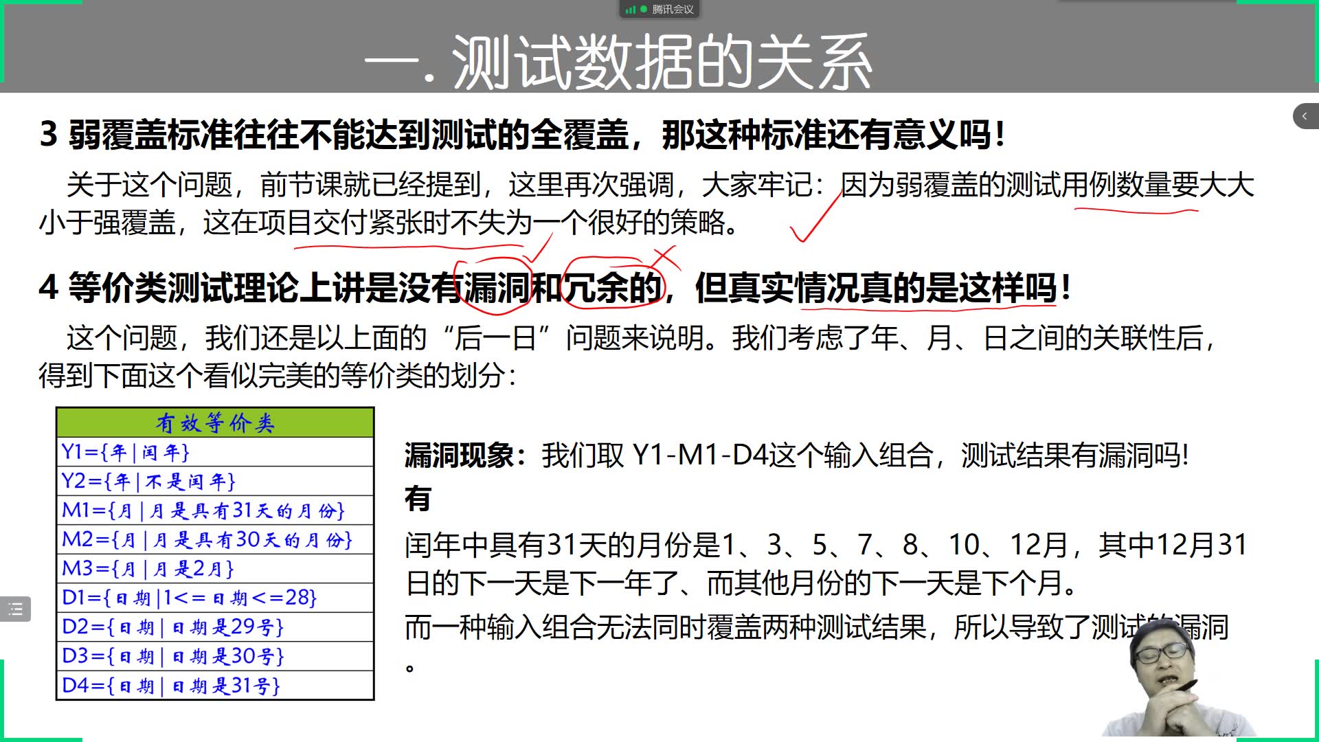Image resolution: width=1319 pixels, height=742 pixels.
Task: Click the line starting 小于强覆盖
Action: point(389,223)
